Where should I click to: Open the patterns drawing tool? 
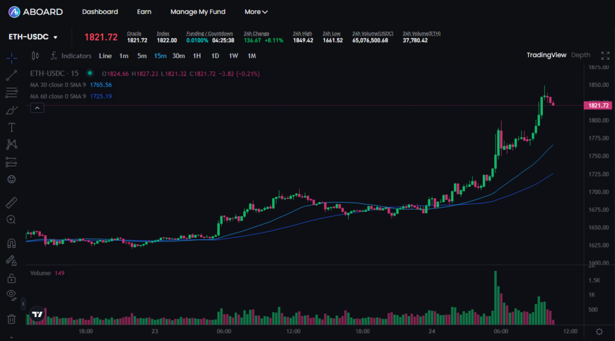(11, 145)
